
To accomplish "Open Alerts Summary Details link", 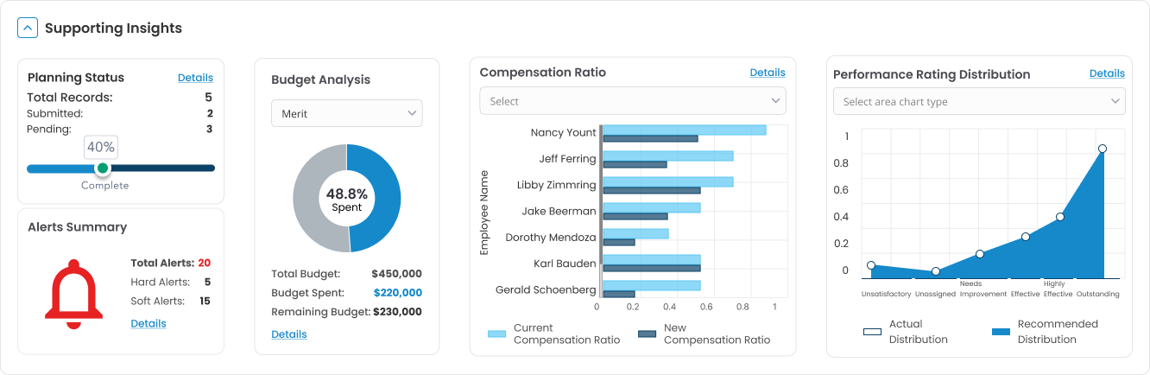I will point(148,323).
